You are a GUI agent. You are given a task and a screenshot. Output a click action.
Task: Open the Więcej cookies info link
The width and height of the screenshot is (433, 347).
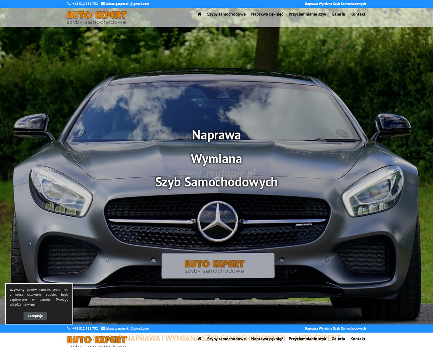point(31,305)
